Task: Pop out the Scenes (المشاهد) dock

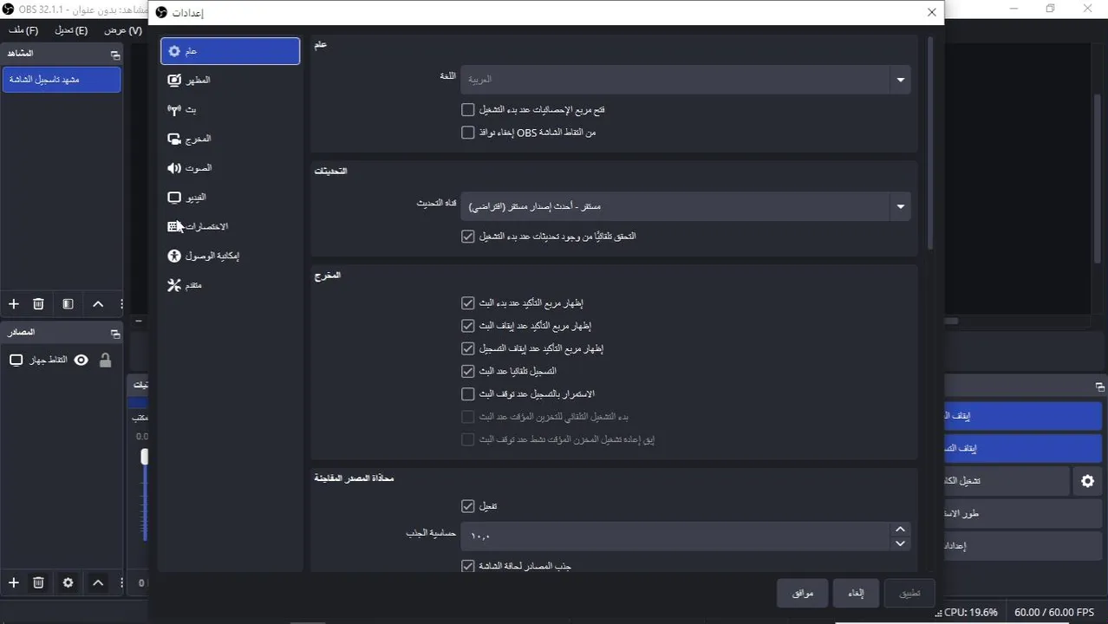Action: click(114, 55)
